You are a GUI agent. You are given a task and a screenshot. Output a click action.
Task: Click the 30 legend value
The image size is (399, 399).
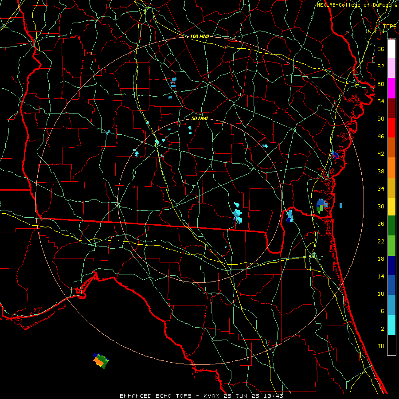click(381, 206)
